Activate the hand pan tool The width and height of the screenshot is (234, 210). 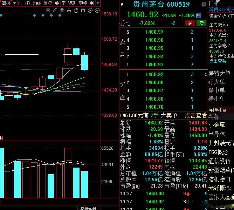tap(76, 10)
